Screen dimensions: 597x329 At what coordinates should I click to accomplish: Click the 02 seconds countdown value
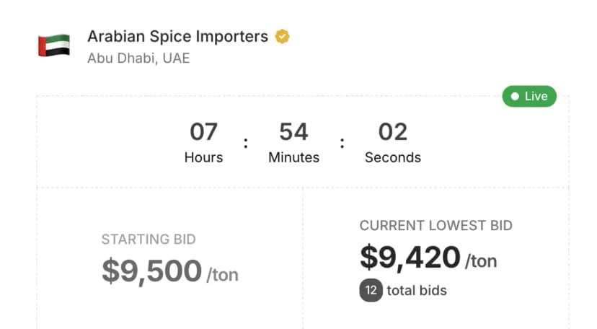click(x=393, y=132)
